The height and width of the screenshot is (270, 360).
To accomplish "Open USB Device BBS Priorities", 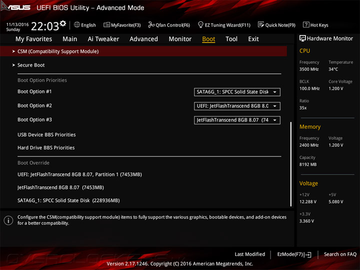I will (46, 135).
